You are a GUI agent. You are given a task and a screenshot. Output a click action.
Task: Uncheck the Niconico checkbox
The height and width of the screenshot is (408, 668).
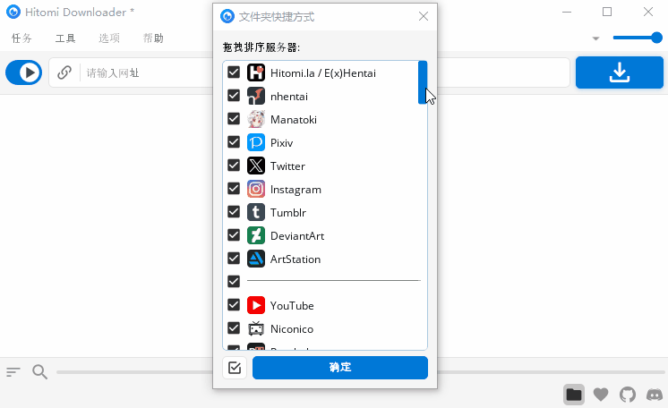(234, 328)
